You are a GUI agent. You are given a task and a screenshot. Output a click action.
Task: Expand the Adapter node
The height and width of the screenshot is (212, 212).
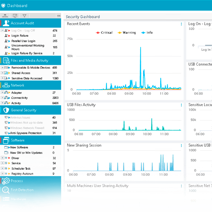click(2, 92)
